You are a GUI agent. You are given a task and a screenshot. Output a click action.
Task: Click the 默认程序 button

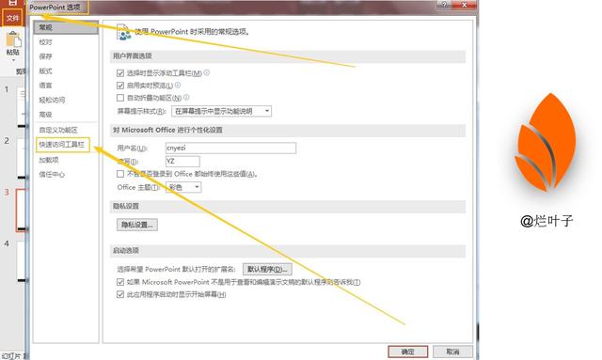pyautogui.click(x=267, y=269)
